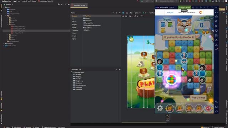Click Clear constraints icon in designer toolbar
This screenshot has height=128, width=228.
tap(135, 16)
